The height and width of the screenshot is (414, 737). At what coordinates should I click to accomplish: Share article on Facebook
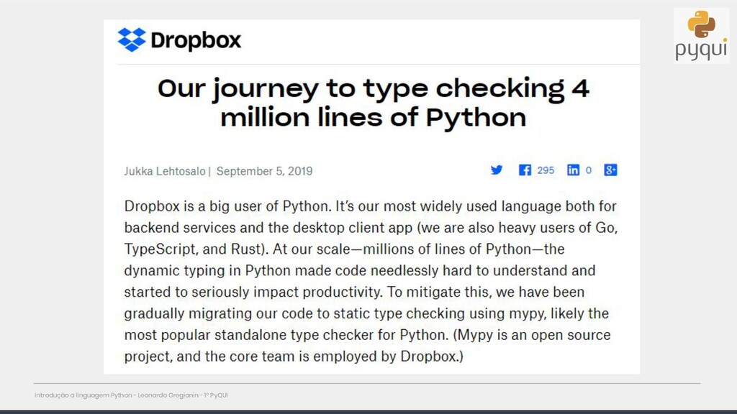(525, 170)
